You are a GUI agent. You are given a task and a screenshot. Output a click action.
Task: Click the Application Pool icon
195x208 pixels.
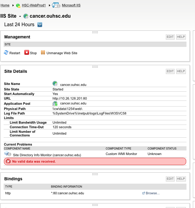coord(55,104)
